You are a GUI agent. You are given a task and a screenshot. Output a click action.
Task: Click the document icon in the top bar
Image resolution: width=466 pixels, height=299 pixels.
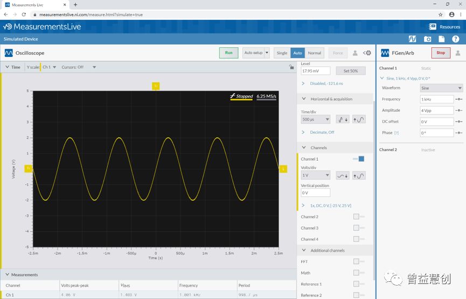[441, 39]
